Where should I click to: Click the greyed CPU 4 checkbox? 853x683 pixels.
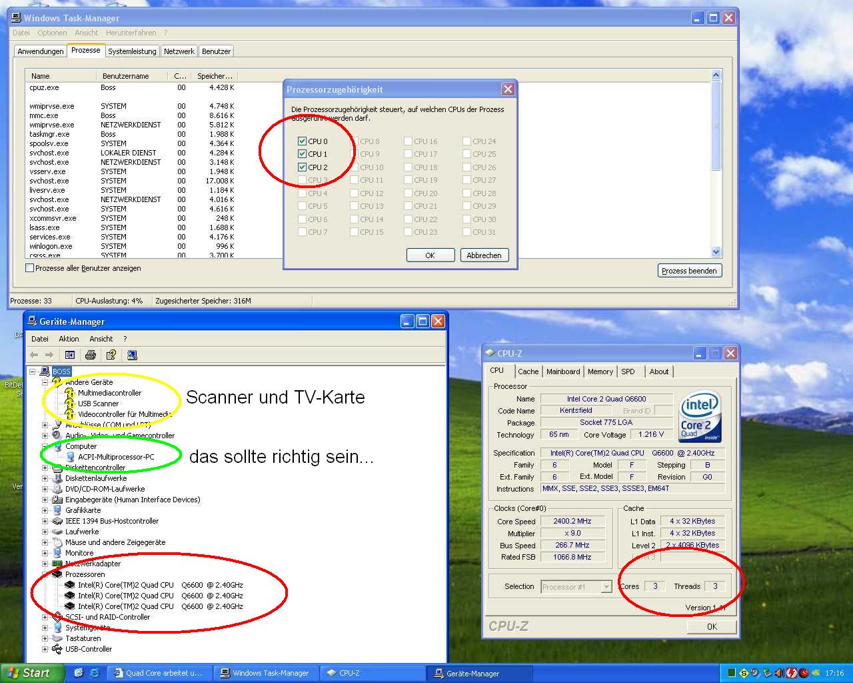pos(303,193)
